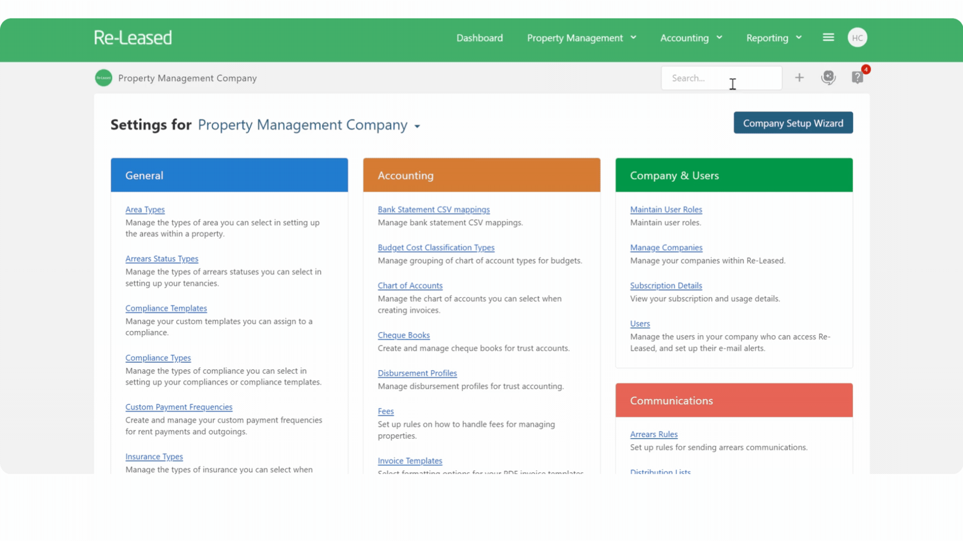Click the plus add icon
Screen dimensions: 963x541
[x=799, y=78]
